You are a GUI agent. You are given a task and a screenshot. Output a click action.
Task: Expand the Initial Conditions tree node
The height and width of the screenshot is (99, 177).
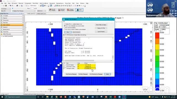2,36
